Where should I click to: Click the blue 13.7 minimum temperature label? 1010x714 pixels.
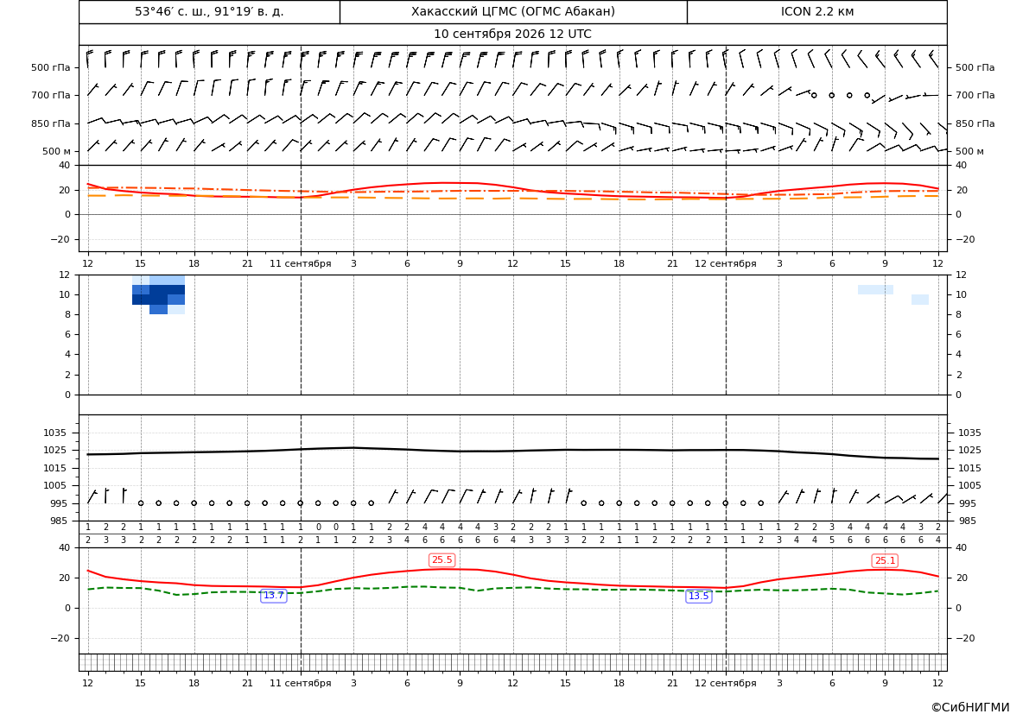pos(273,596)
